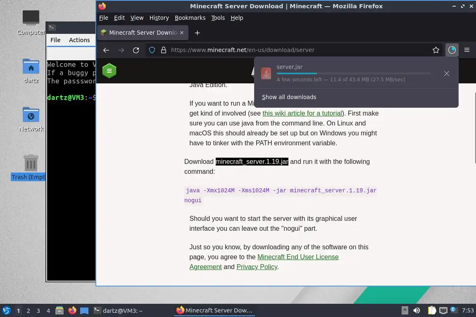Open the Privacy Policy link

click(257, 267)
